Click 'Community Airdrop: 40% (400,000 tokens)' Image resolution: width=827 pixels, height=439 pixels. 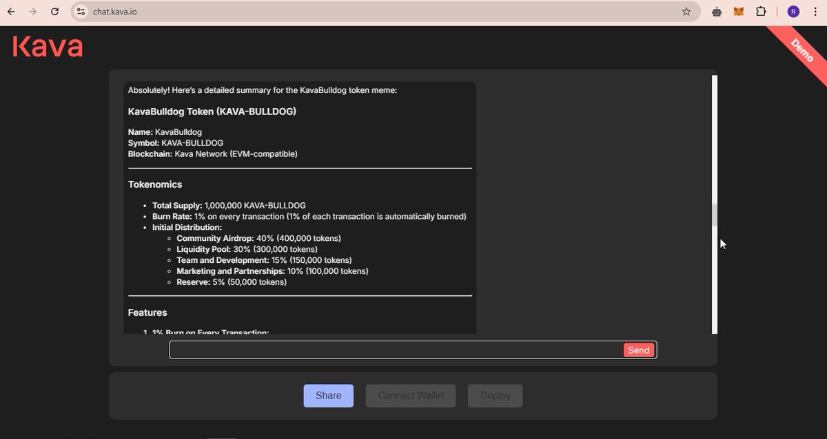tap(258, 238)
